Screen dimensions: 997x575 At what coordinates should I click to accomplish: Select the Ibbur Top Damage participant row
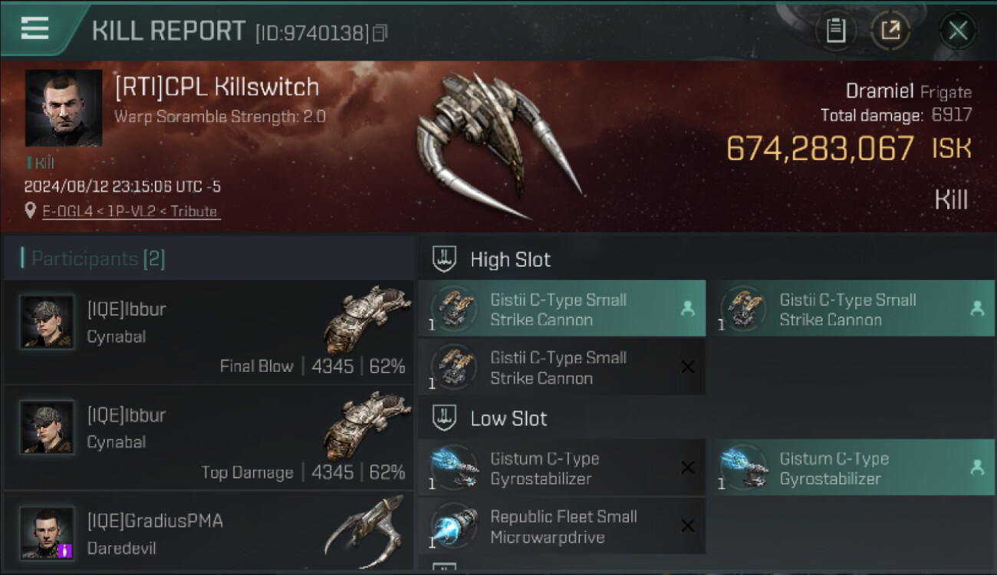click(x=209, y=439)
